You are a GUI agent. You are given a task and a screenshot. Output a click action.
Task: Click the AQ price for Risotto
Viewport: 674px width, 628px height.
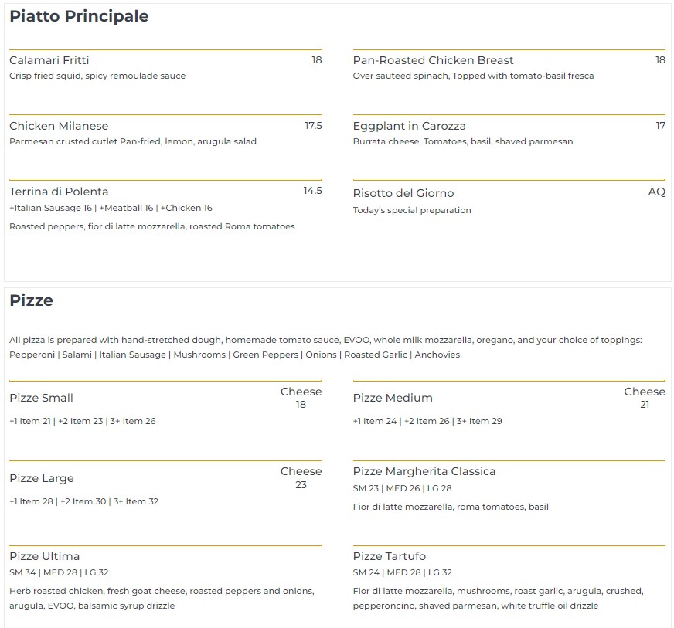point(656,192)
